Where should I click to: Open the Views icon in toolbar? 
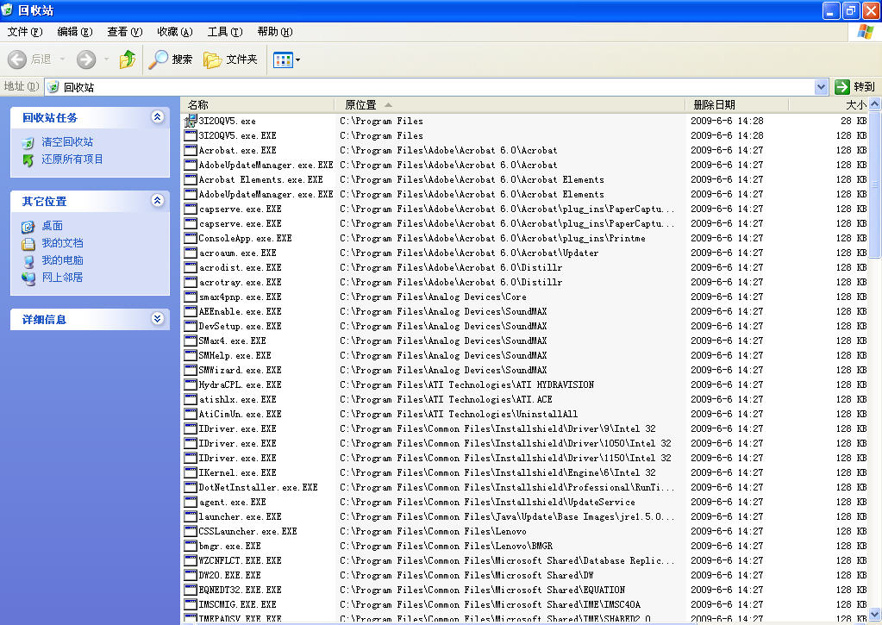[x=283, y=59]
